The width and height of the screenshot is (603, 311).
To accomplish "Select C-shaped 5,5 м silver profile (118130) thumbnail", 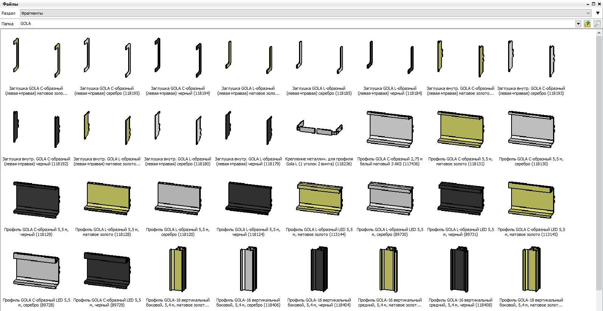I will 531,129.
